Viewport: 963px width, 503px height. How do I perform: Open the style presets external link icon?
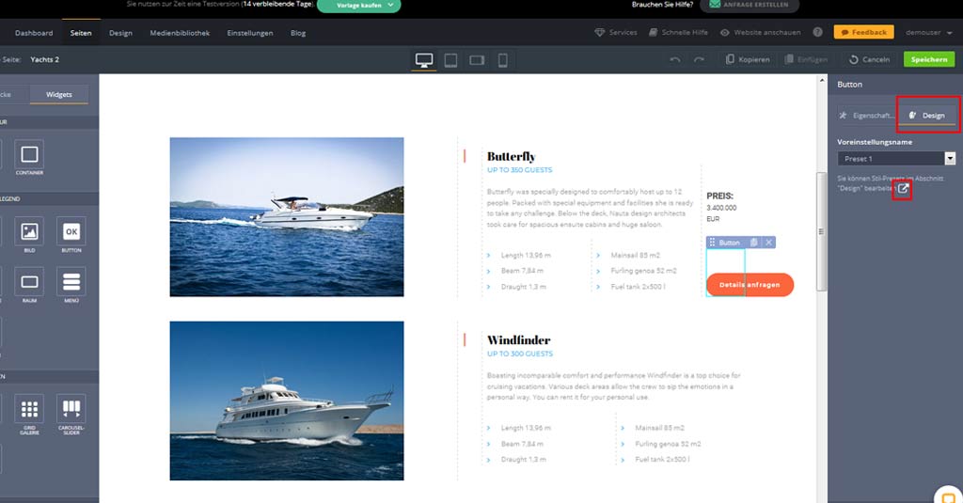click(x=903, y=189)
